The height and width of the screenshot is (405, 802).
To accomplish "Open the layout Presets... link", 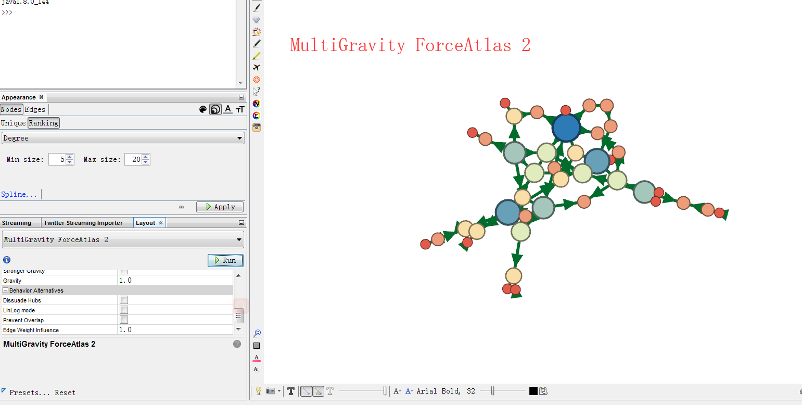I will (x=30, y=393).
